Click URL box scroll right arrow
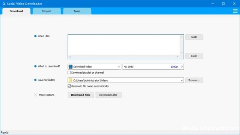240x135 pixels. point(177,56)
